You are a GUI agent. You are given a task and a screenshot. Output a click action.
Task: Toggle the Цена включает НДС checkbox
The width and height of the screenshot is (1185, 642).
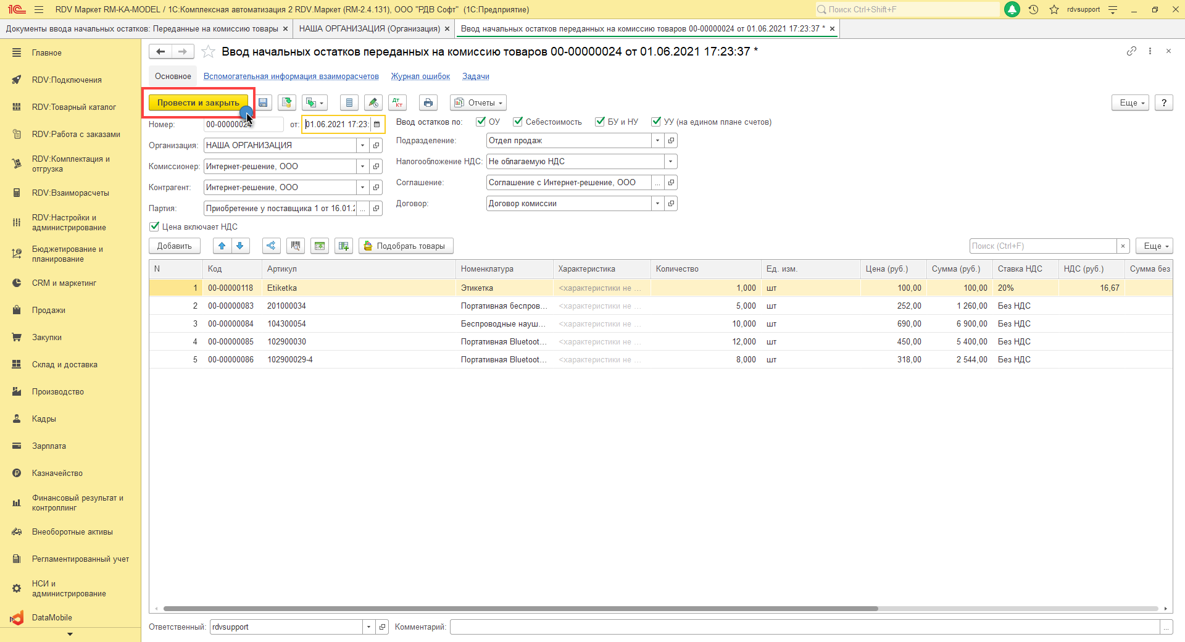pos(154,227)
